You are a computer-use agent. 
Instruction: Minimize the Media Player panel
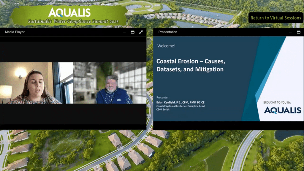pyautogui.click(x=124, y=32)
